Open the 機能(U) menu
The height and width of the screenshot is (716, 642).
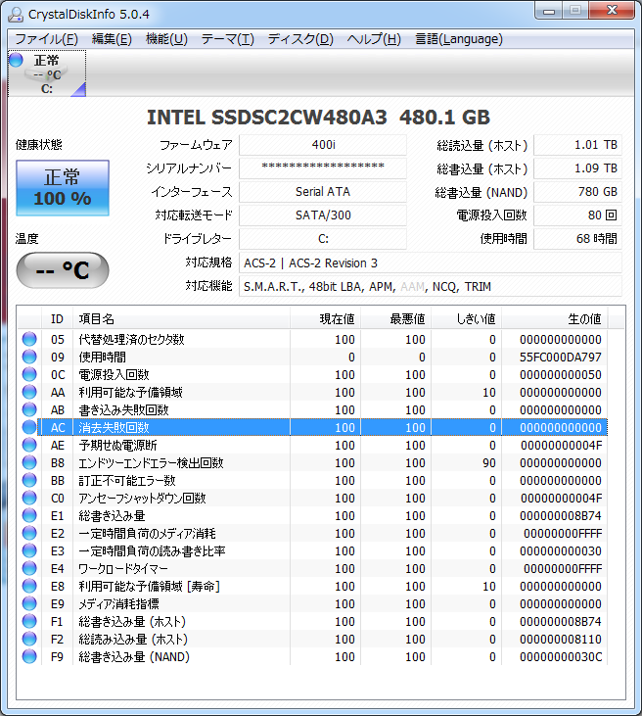tap(166, 39)
